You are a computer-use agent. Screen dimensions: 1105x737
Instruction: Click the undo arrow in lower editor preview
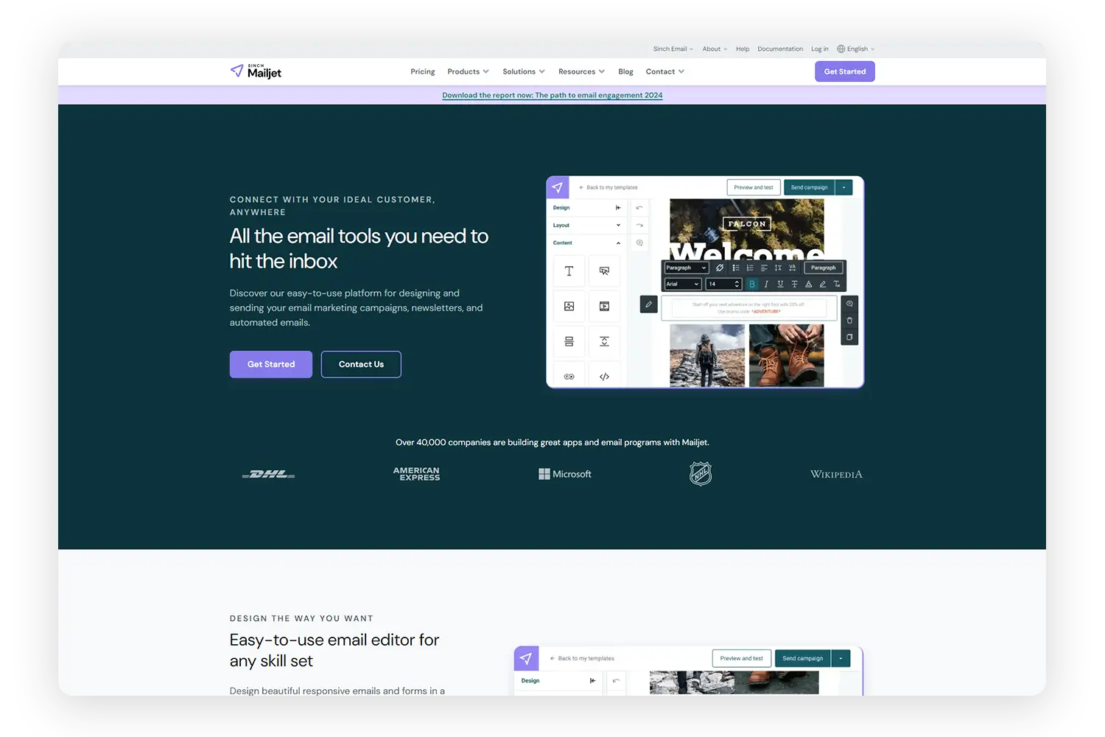[616, 680]
